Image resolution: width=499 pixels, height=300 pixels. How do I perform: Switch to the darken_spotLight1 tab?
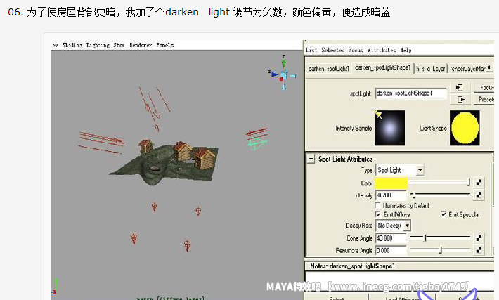pos(328,68)
